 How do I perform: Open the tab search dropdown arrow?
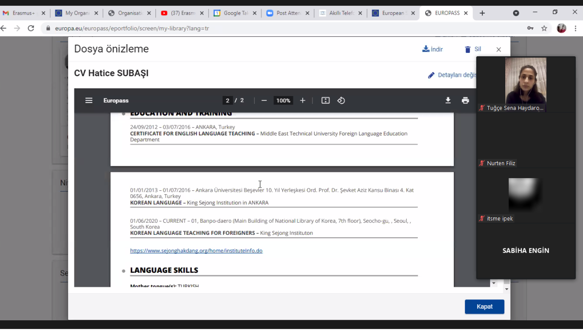coord(516,13)
